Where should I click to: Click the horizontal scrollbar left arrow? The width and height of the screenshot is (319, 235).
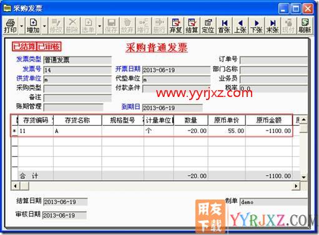[x=15, y=186]
